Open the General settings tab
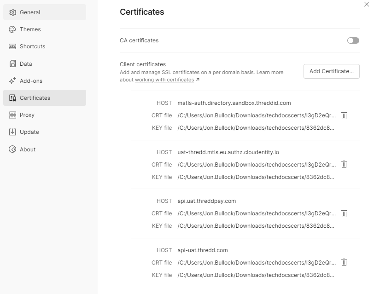The width and height of the screenshot is (374, 294). (x=45, y=12)
